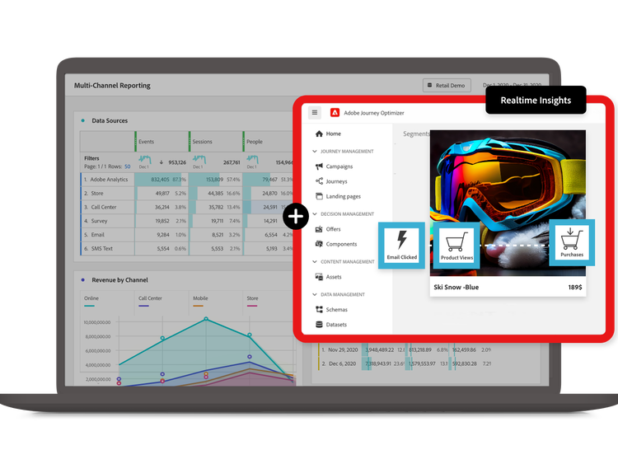
Task: Click the Campaigns megaphone icon
Action: click(x=319, y=166)
